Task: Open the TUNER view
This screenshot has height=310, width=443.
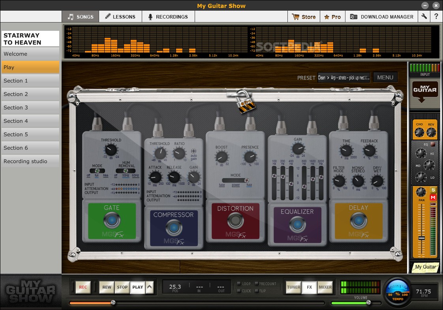Action: coord(293,287)
